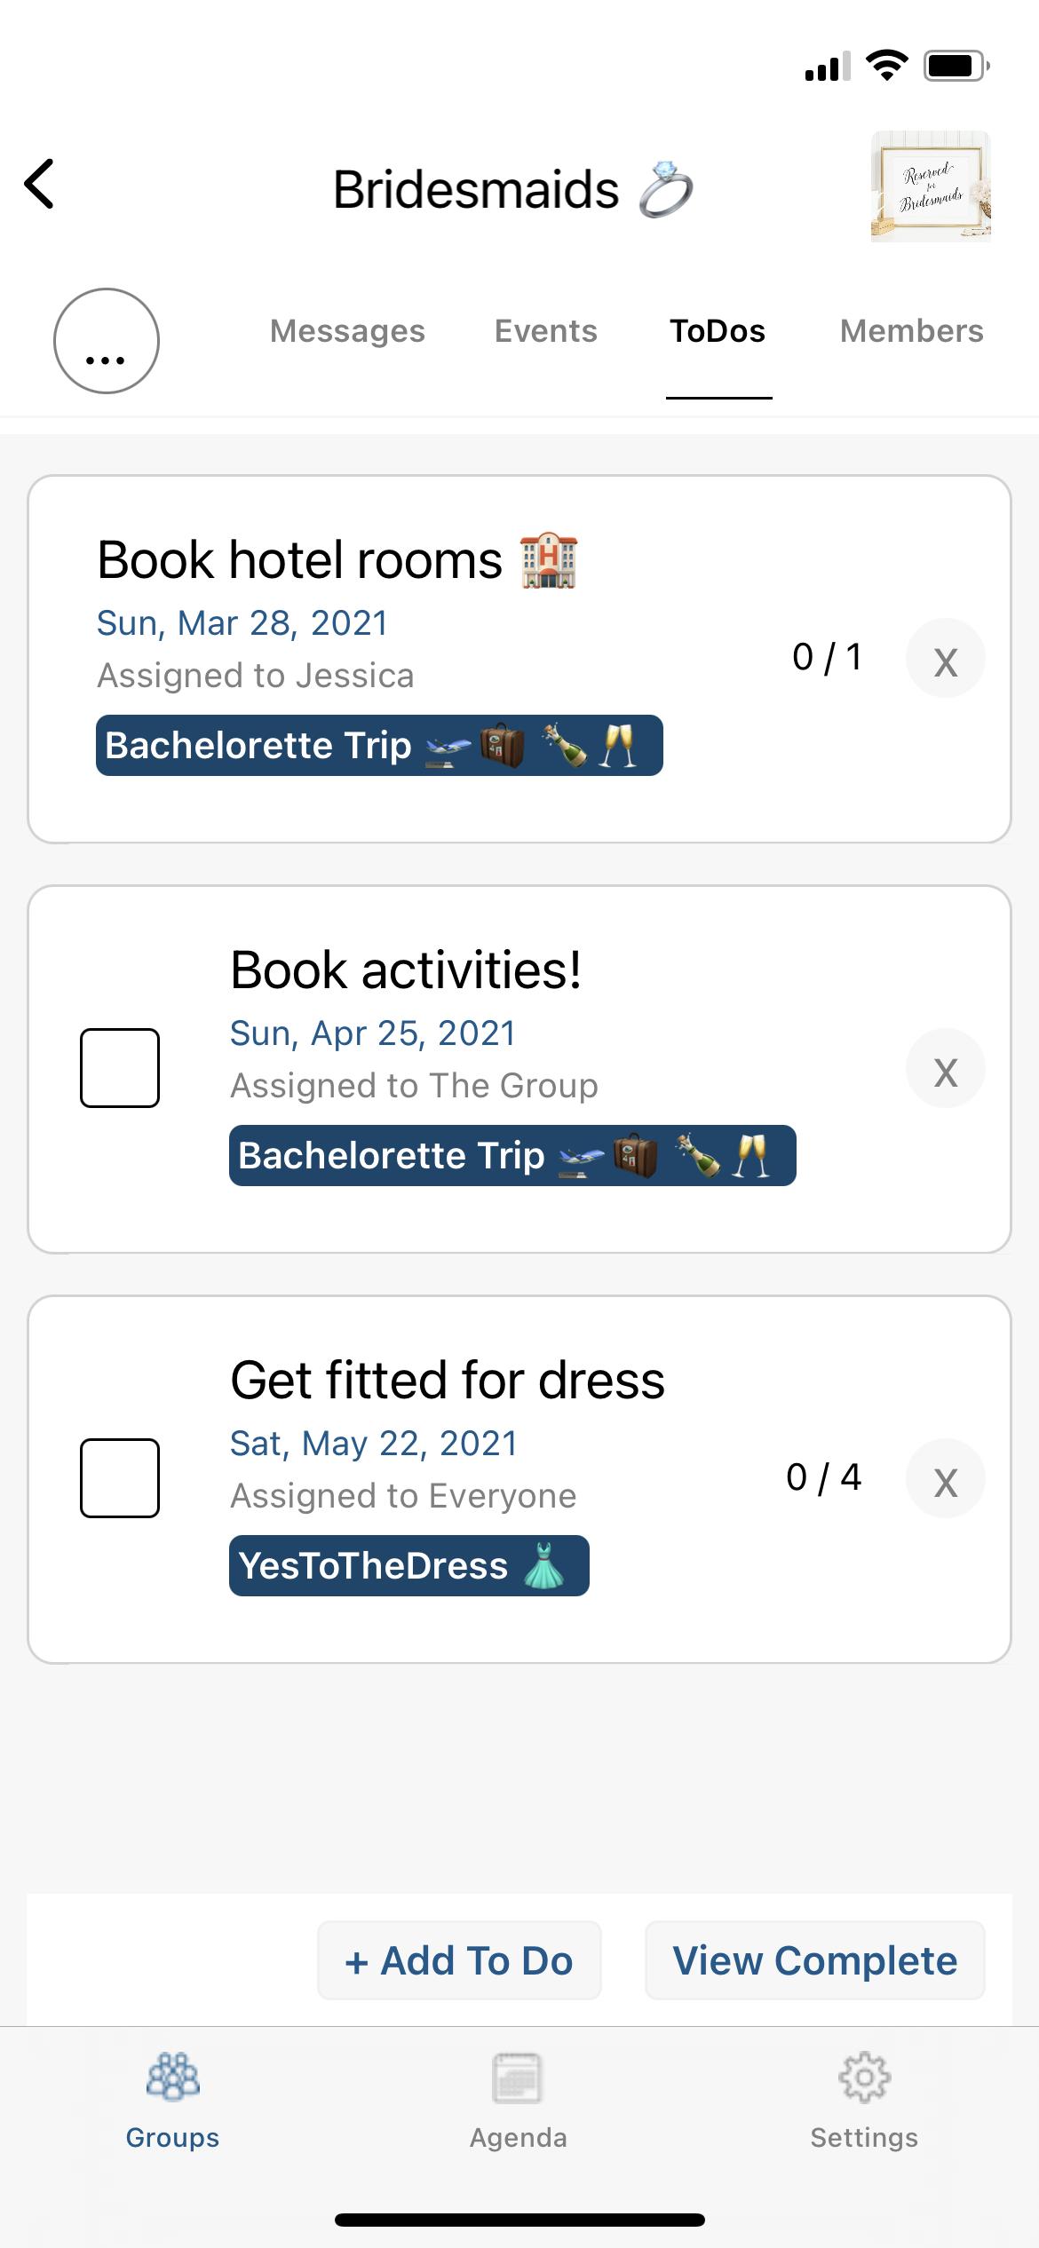Open the Agenda calendar icon

(518, 2078)
